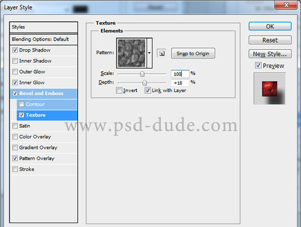This screenshot has height=227, width=301.
Task: Open the pattern picker dropdown arrow
Action: click(149, 53)
